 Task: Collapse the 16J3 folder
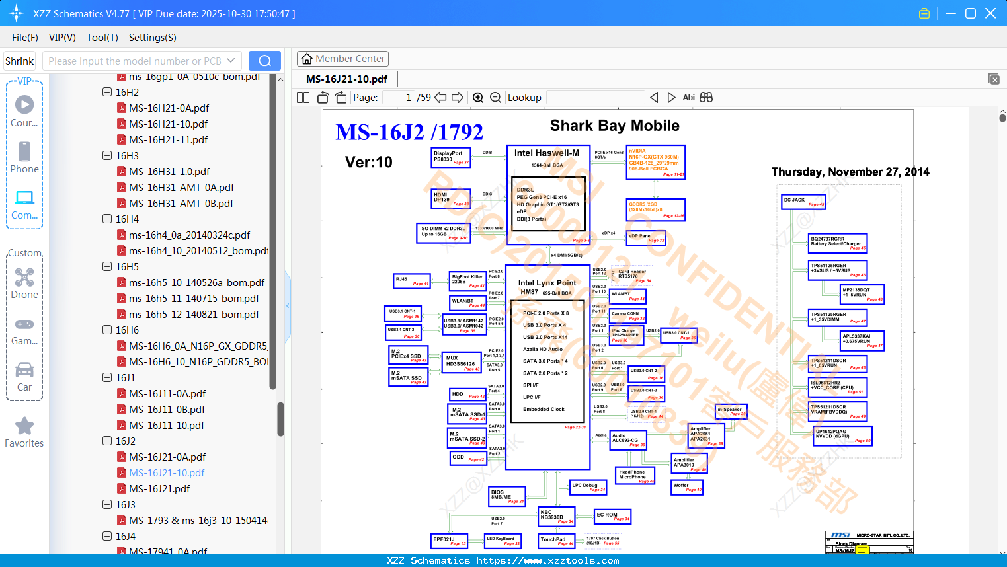tap(107, 504)
